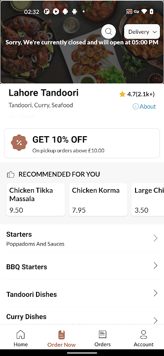164x356 pixels.
Task: Select the partially visible Large Chi card
Action: coord(148,199)
